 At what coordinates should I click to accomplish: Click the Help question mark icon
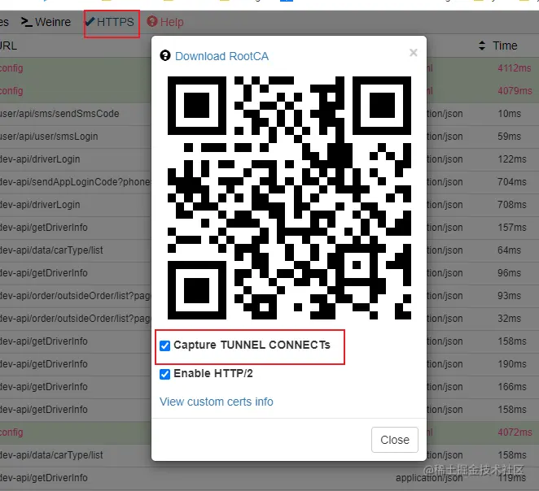152,22
